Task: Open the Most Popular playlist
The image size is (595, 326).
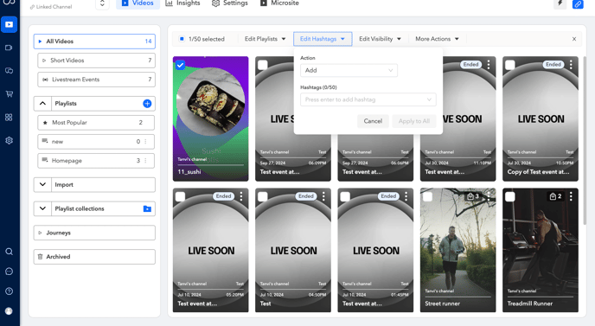Action: point(96,123)
